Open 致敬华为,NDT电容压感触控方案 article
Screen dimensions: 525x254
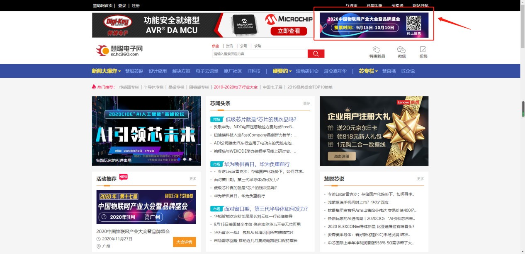pyautogui.click(x=254, y=127)
